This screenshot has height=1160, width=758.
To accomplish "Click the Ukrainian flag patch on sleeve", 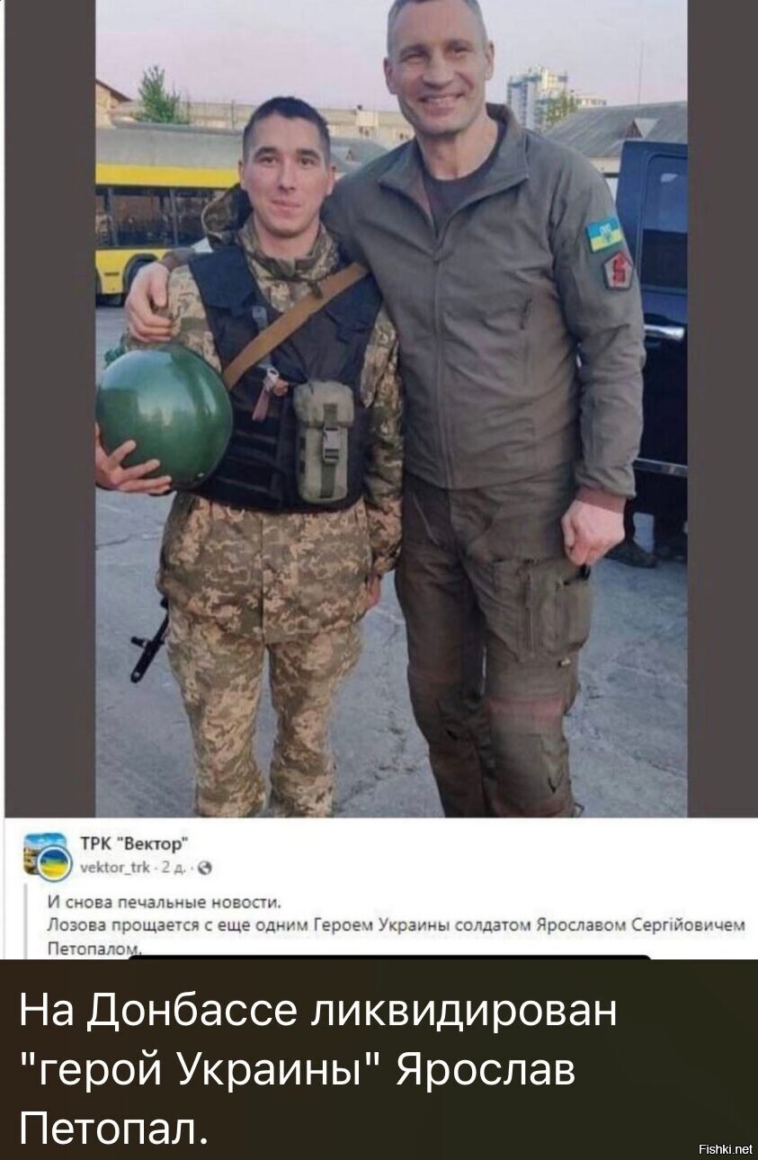I will pyautogui.click(x=605, y=234).
